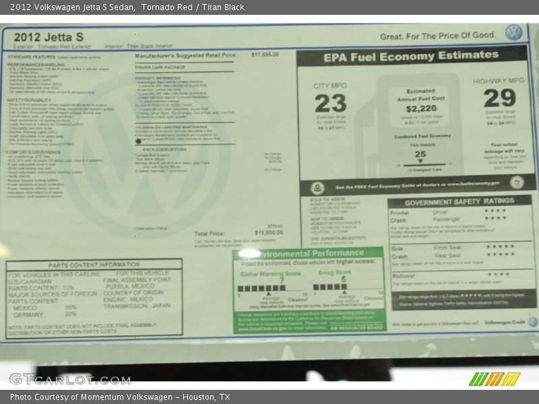Click the 'Smog Score' label

tap(334, 273)
